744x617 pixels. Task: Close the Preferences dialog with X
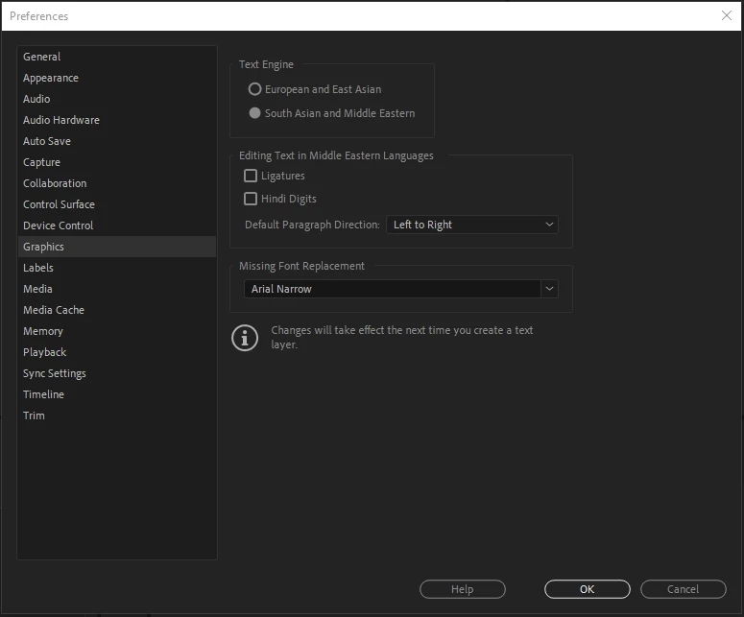[726, 15]
